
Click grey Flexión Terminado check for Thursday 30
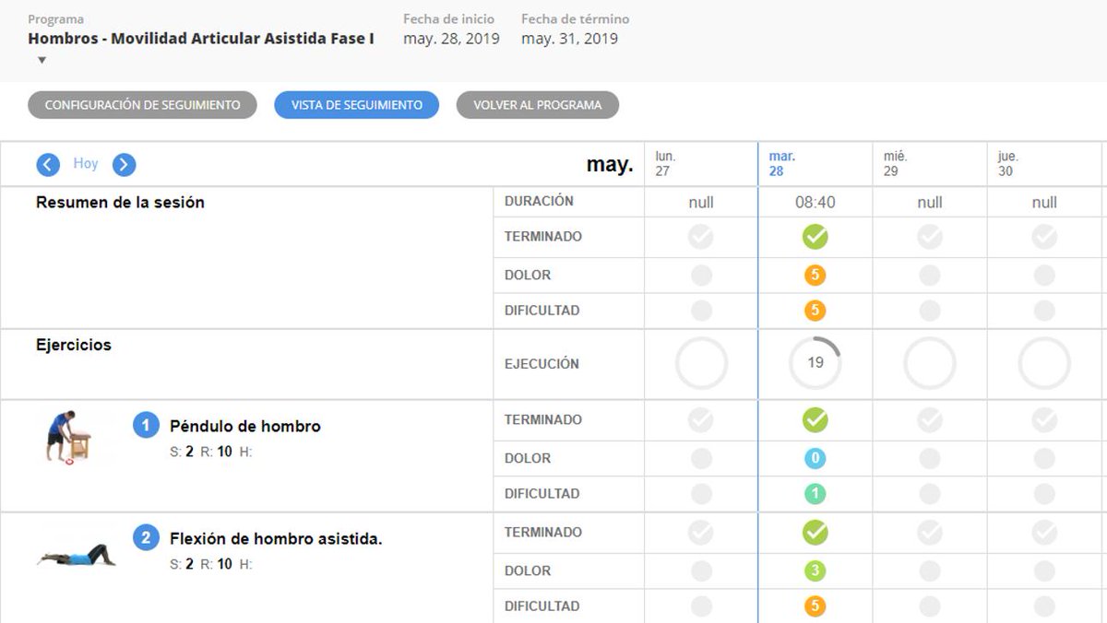point(1044,533)
